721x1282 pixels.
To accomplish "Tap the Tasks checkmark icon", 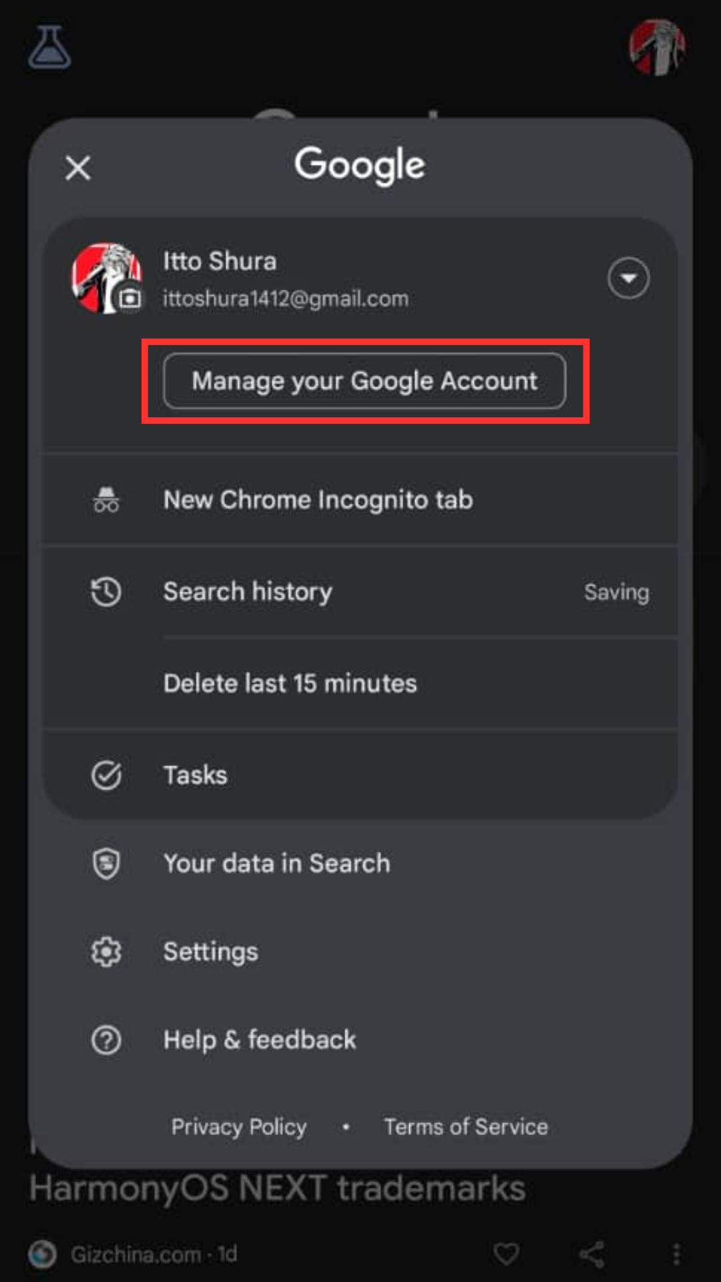I will click(x=106, y=775).
